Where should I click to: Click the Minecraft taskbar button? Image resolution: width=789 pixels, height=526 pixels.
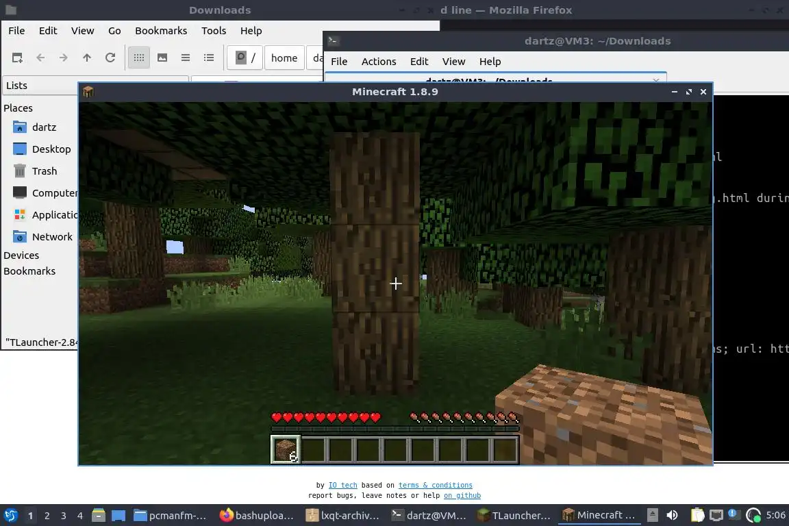pos(599,516)
